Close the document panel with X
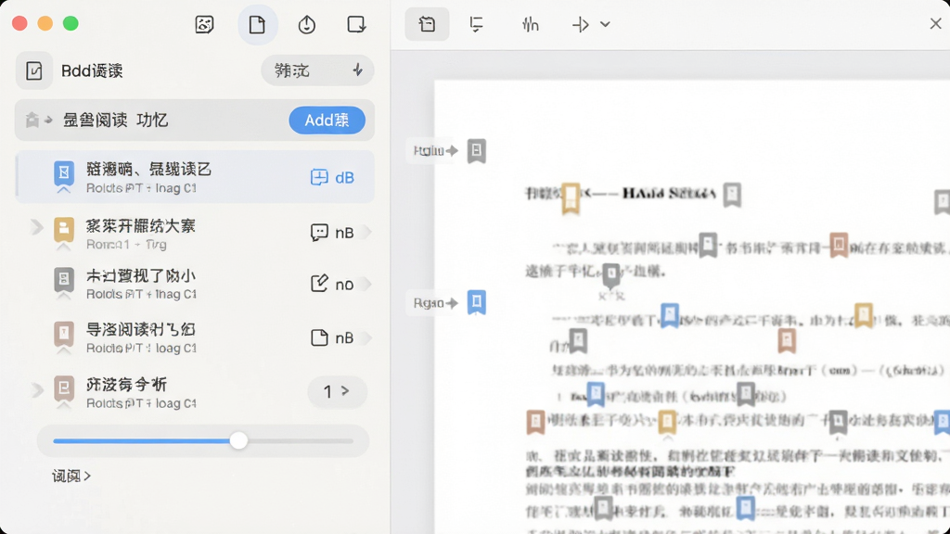Viewport: 950px width, 534px height. pos(935,23)
